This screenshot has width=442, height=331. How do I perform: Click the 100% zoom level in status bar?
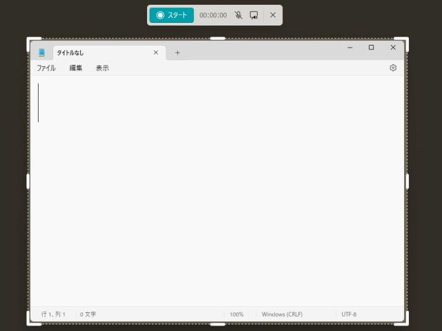pyautogui.click(x=236, y=314)
